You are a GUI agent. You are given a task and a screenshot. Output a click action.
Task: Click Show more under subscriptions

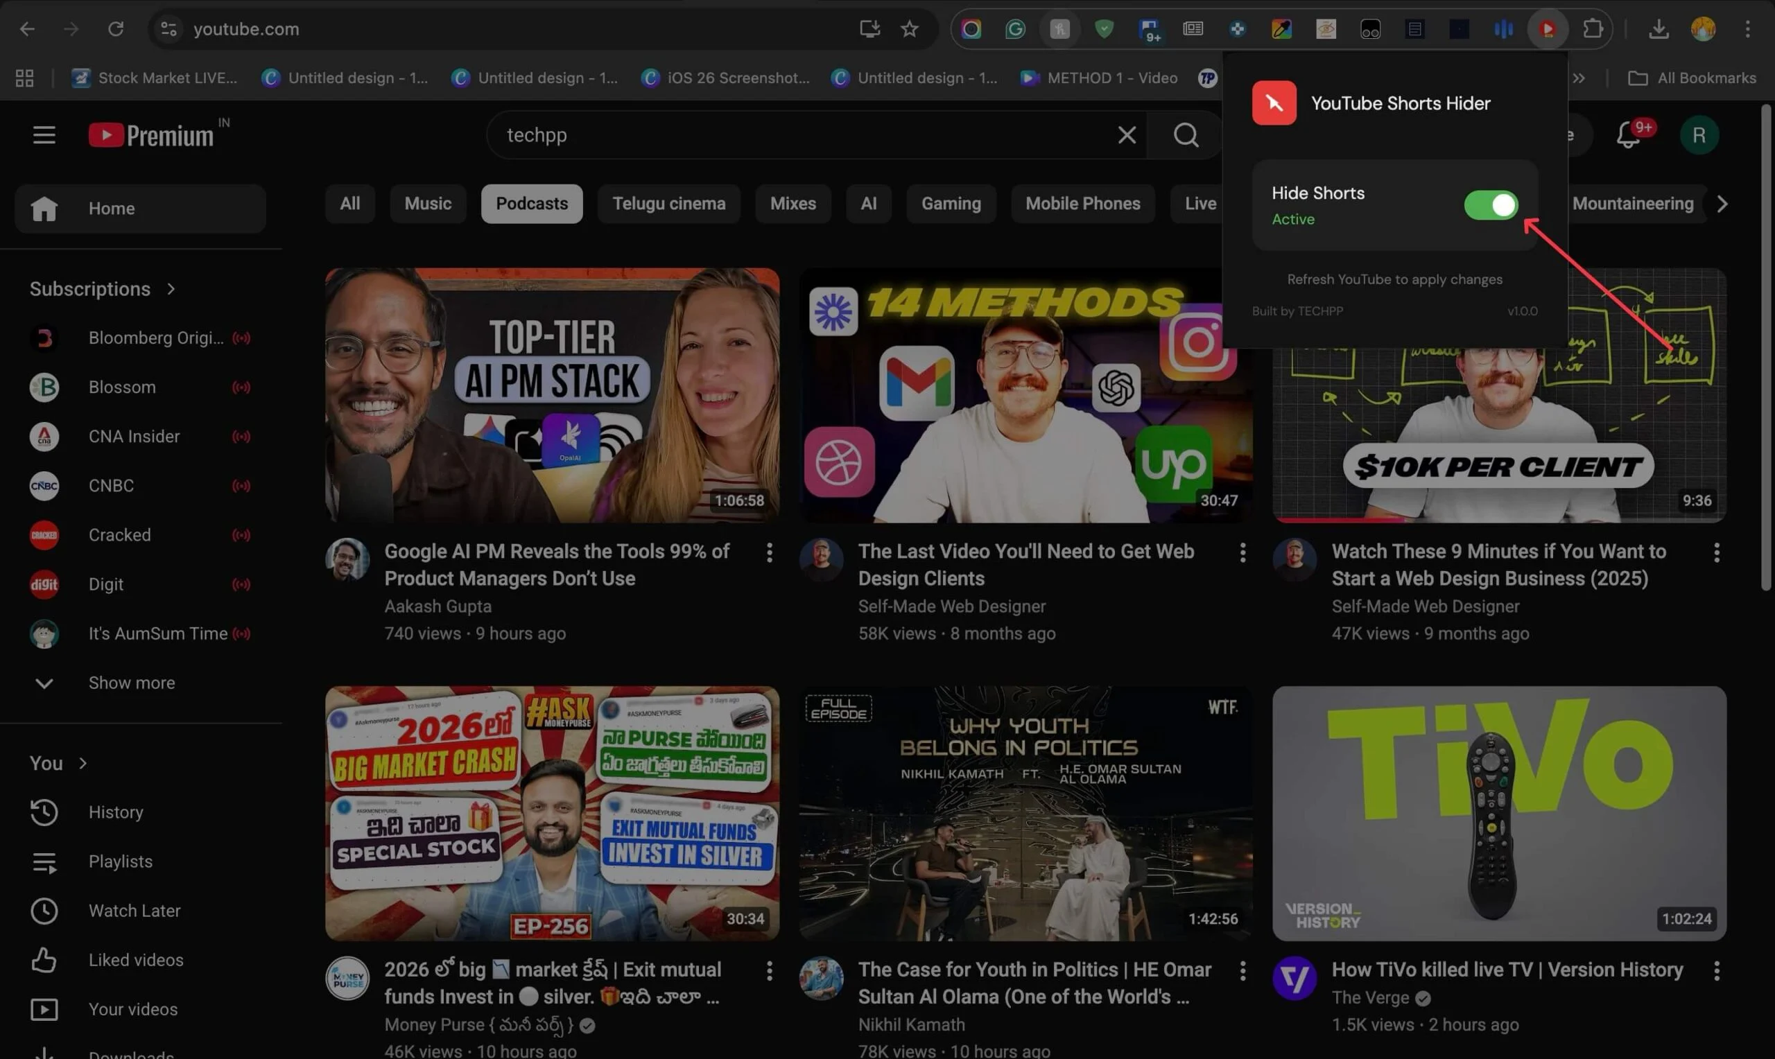[131, 683]
